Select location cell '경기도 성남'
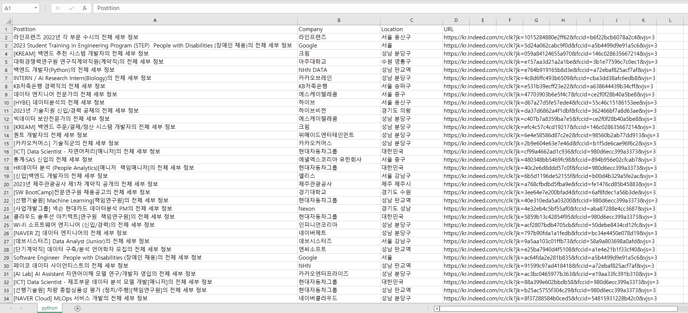 pyautogui.click(x=411, y=208)
